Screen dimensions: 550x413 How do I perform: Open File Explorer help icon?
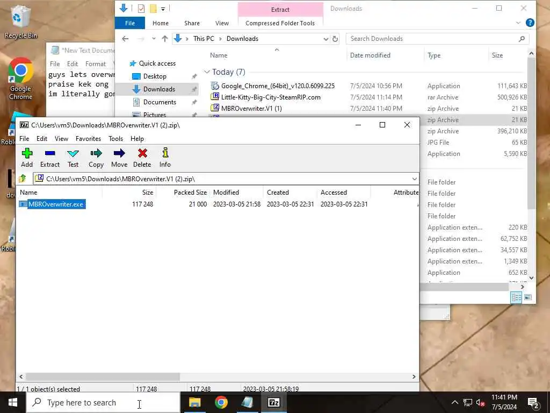pos(530,23)
